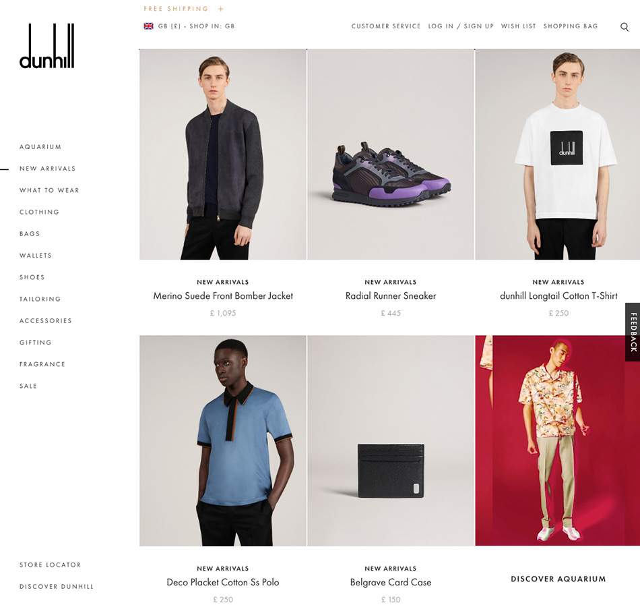View the Wish List
640x605 pixels.
[x=518, y=26]
